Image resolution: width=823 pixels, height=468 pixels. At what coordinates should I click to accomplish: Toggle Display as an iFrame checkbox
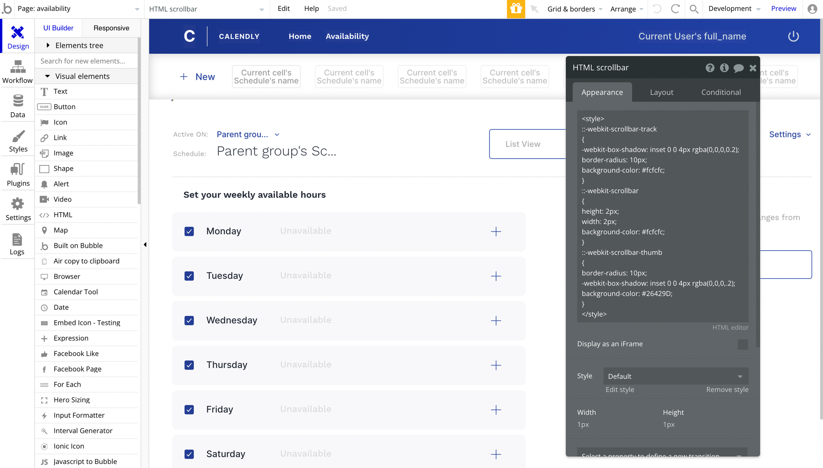tap(743, 344)
